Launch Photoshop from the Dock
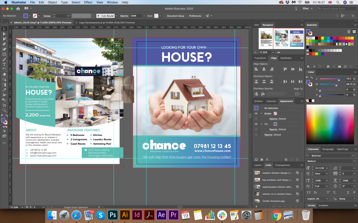Screen dimensions: 358x223 [x=113, y=215]
